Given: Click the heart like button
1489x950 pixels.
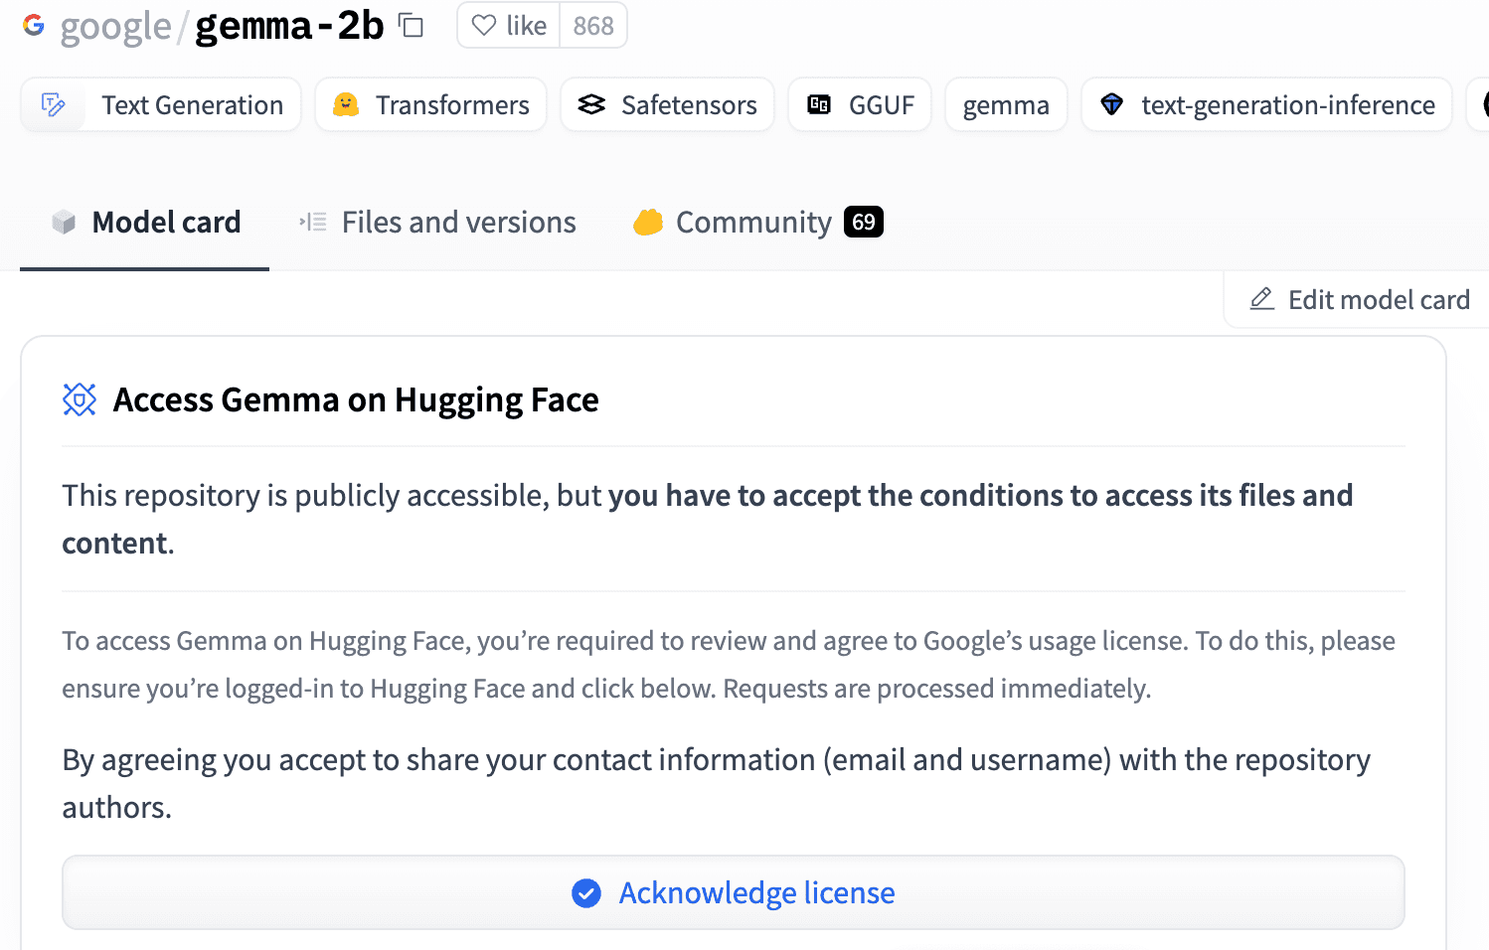Looking at the screenshot, I should click(509, 26).
